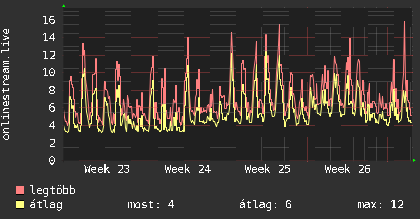The height and width of the screenshot is (219, 420).
Task: Select the Week 24 axis label
Action: point(188,169)
